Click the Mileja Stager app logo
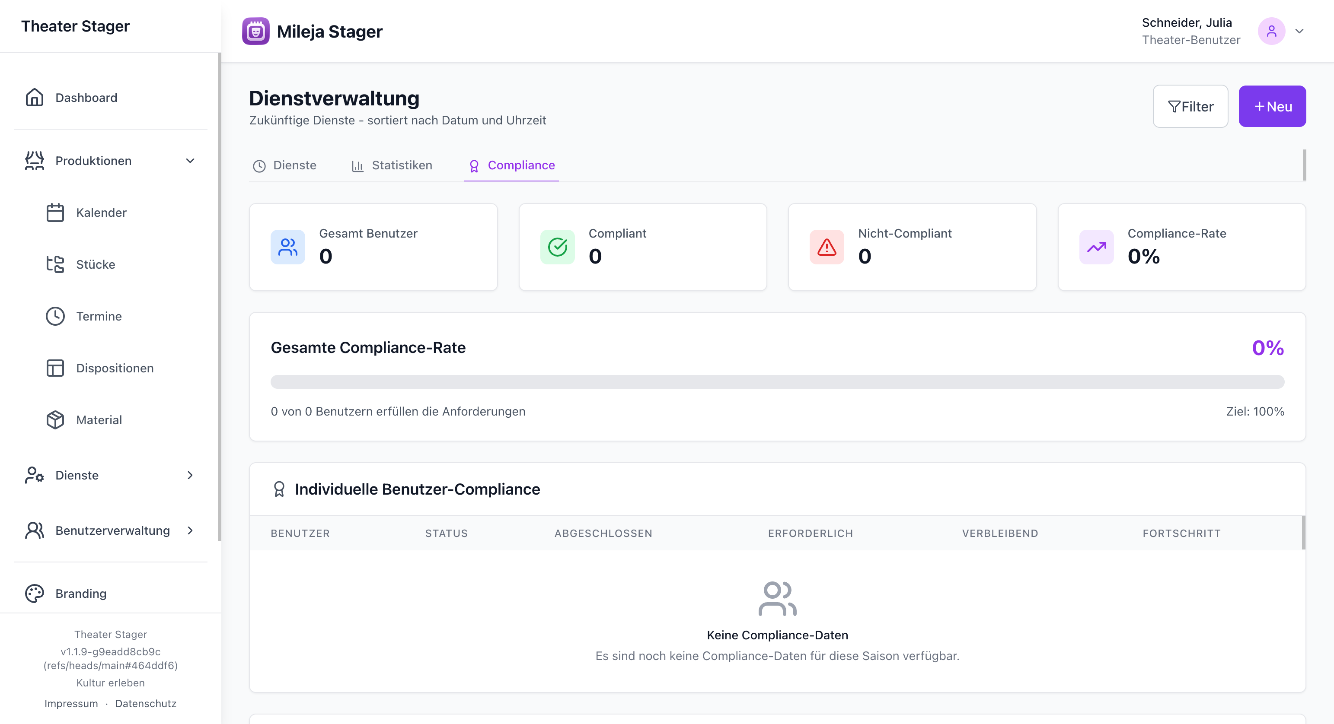This screenshot has height=724, width=1334. click(256, 31)
